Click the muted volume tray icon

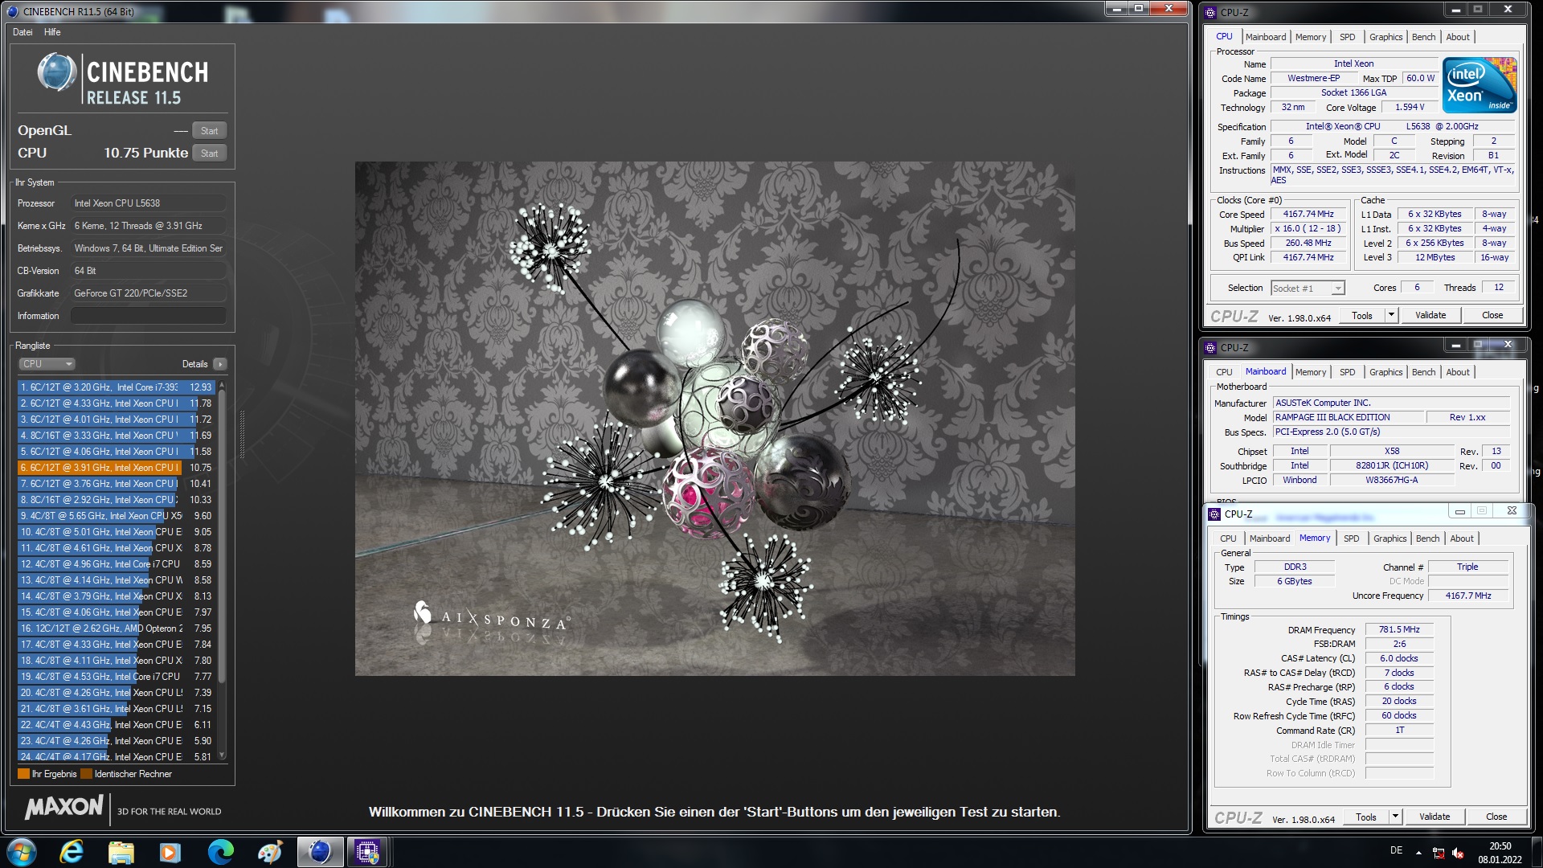tap(1458, 854)
